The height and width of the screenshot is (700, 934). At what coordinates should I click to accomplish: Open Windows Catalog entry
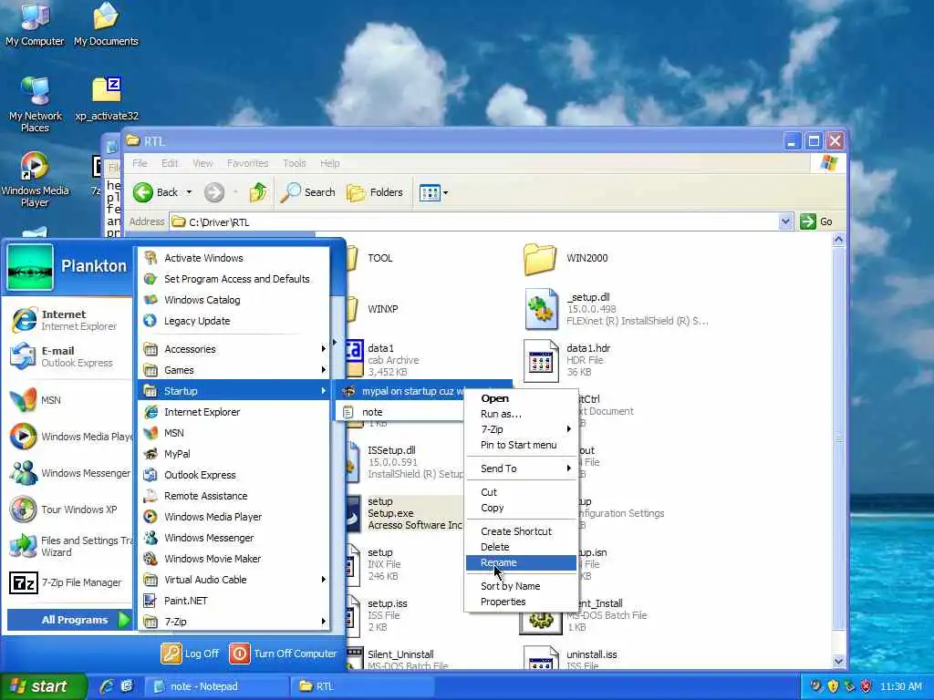[234, 299]
